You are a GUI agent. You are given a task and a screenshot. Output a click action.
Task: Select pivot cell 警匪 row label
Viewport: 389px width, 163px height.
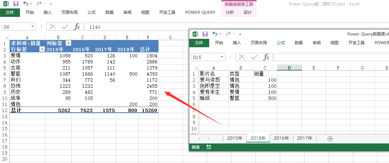[27, 74]
